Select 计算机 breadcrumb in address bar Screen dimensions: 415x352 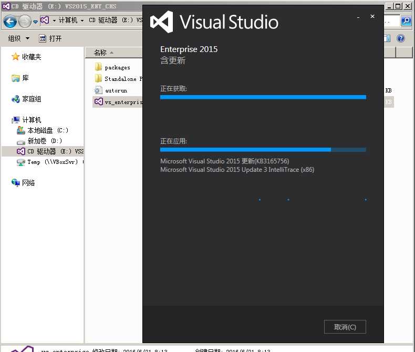pyautogui.click(x=68, y=20)
